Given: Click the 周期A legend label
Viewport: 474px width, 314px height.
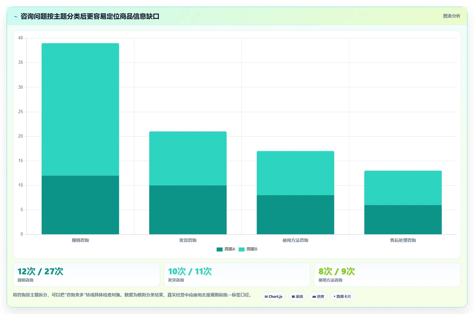Looking at the screenshot, I should tap(230, 249).
